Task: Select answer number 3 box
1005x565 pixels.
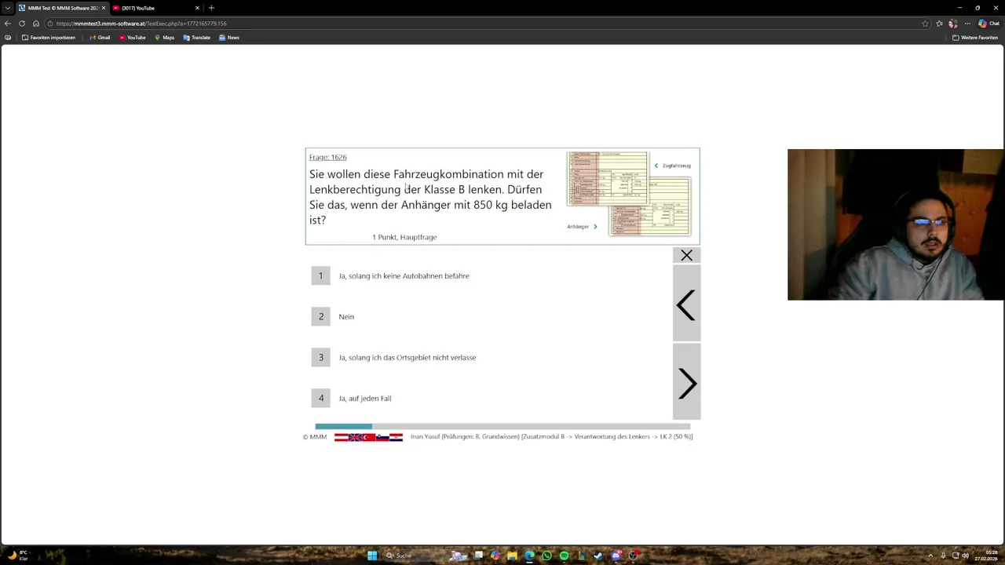Action: pos(320,357)
